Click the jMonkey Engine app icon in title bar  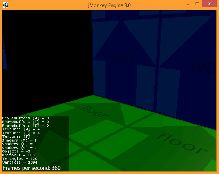[x=6, y=5]
